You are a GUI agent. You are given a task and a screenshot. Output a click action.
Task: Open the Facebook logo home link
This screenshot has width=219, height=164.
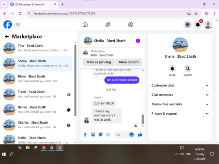tap(7, 24)
